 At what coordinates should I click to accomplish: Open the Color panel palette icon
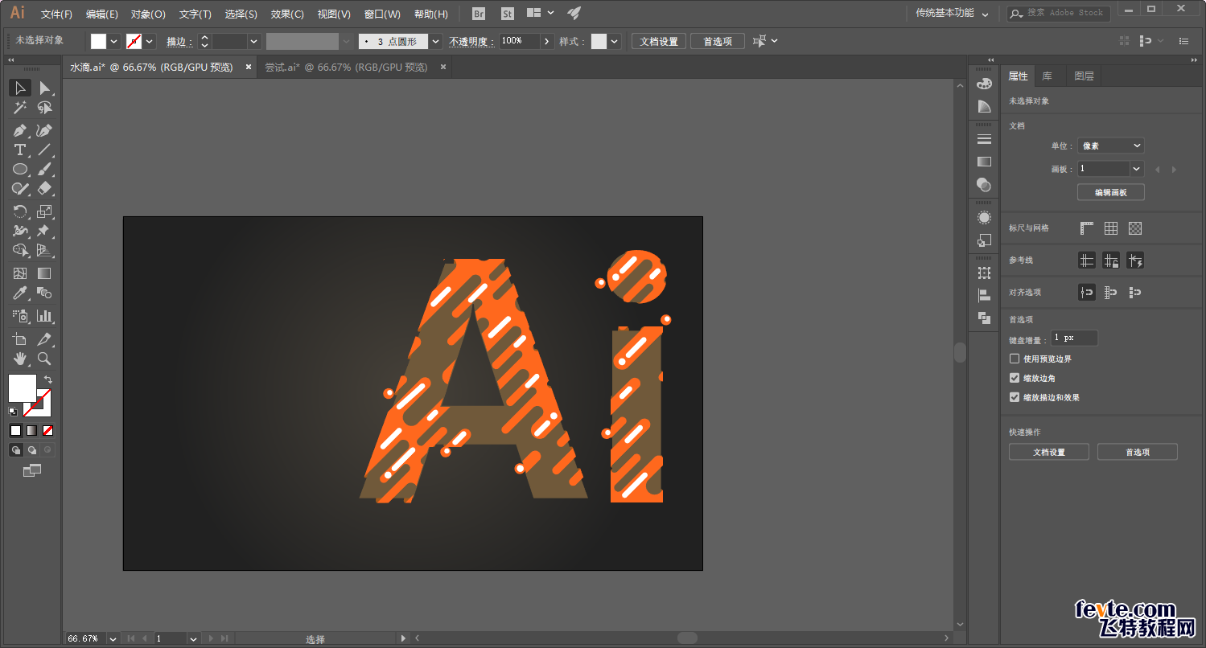point(984,84)
